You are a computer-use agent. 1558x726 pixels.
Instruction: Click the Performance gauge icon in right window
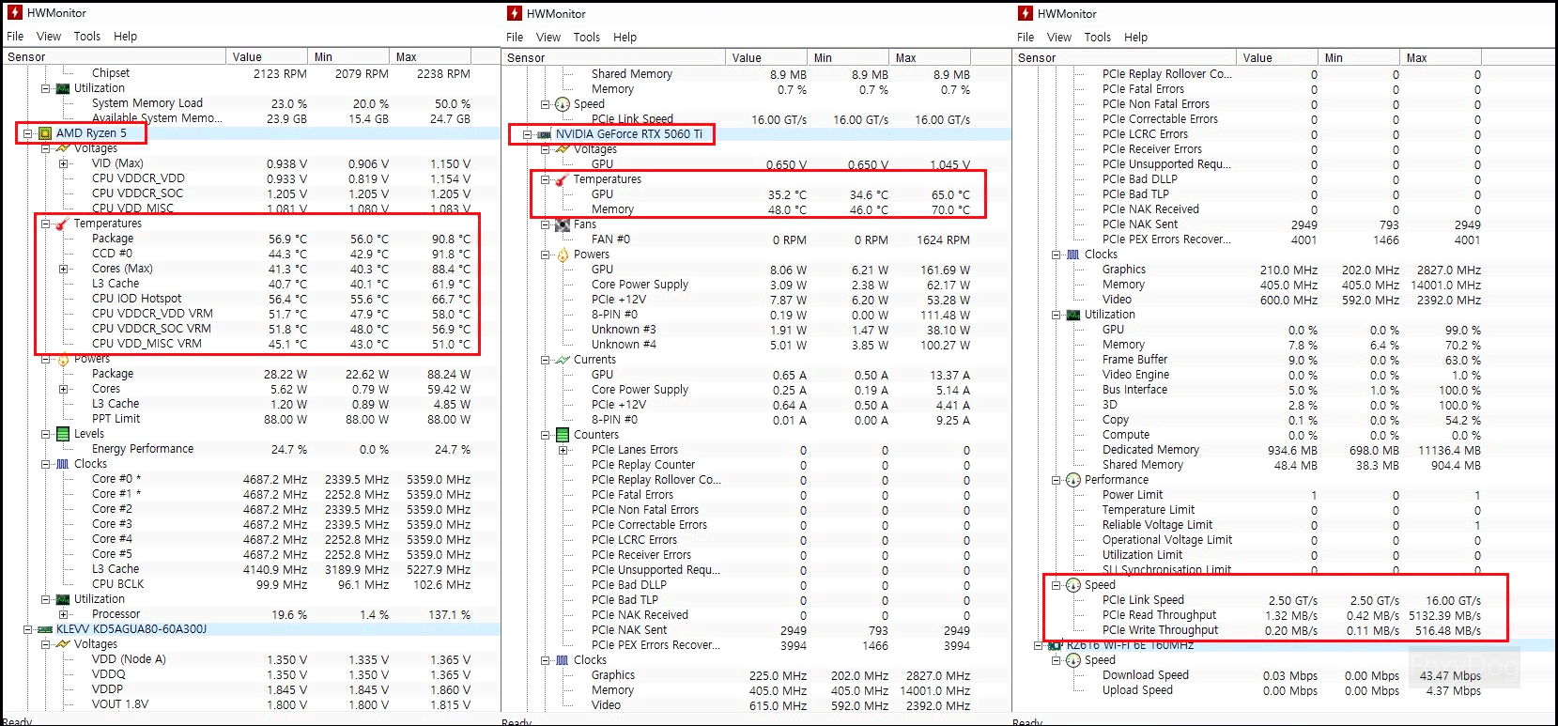coord(1072,480)
